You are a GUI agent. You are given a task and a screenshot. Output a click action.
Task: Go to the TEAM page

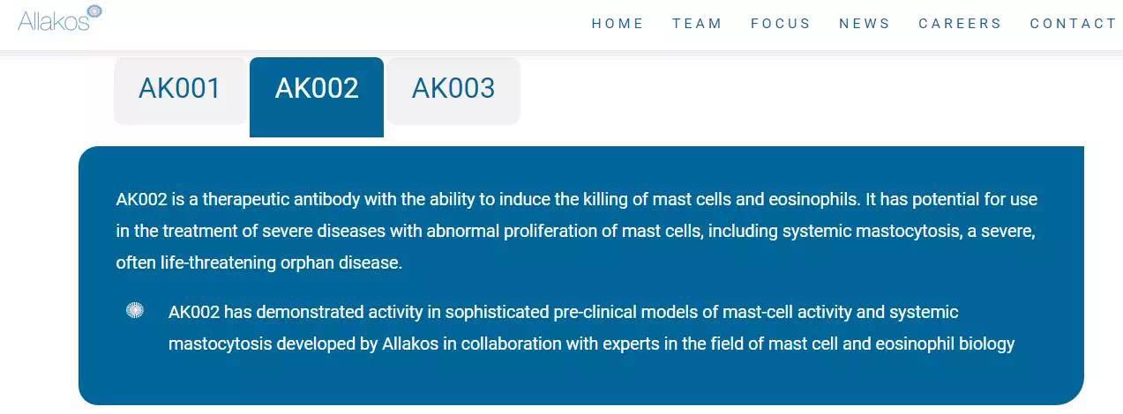tap(697, 24)
